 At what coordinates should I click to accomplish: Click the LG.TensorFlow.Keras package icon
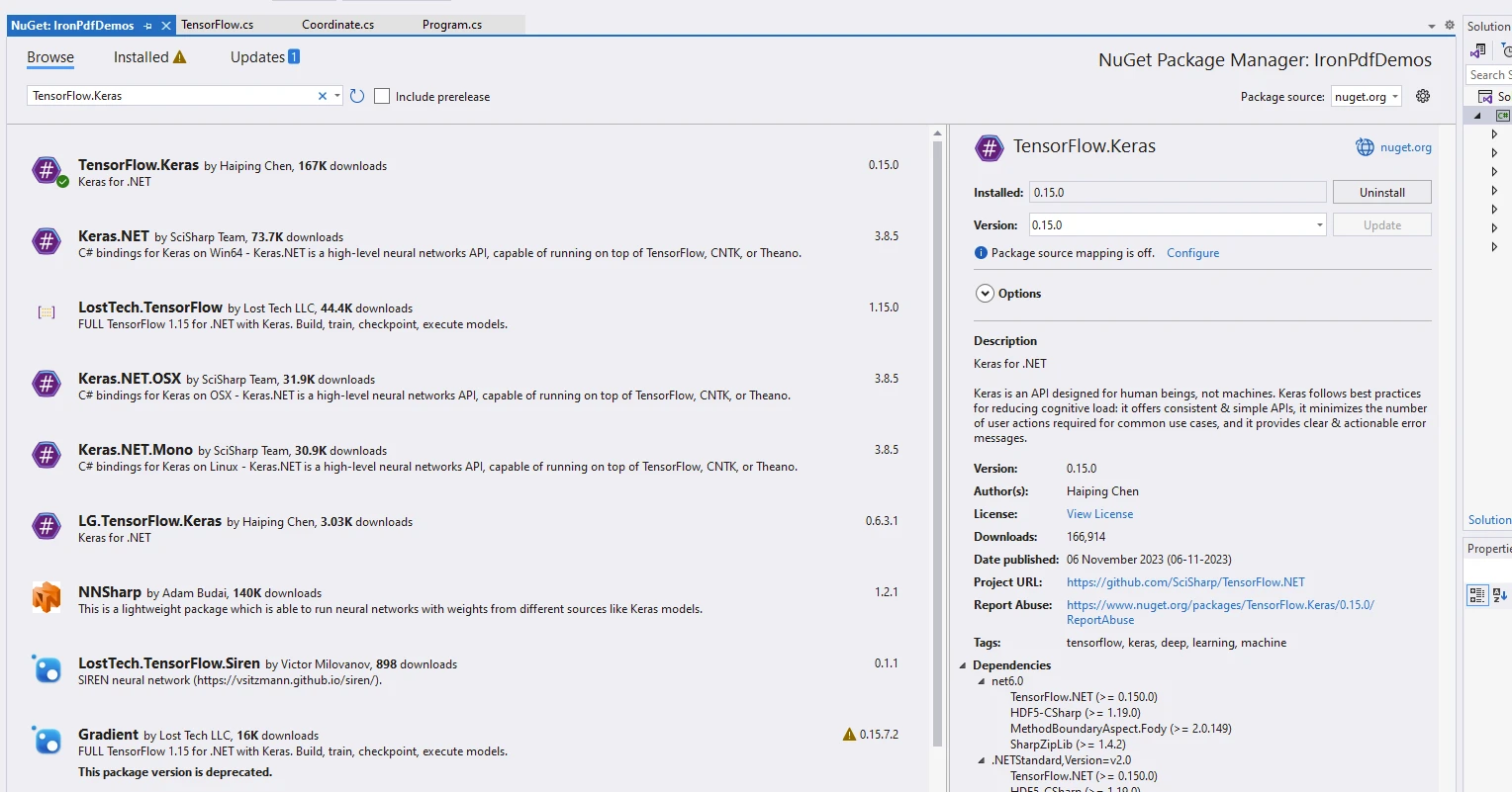pyautogui.click(x=47, y=526)
